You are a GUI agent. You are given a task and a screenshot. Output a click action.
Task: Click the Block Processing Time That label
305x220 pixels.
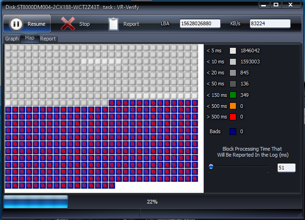tap(252, 149)
